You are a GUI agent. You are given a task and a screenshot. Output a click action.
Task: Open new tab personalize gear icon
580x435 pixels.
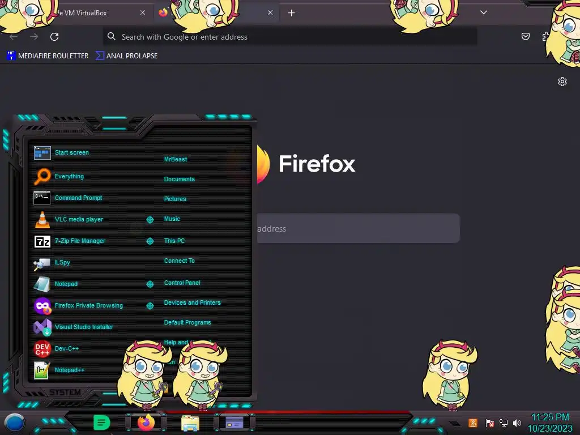562,82
